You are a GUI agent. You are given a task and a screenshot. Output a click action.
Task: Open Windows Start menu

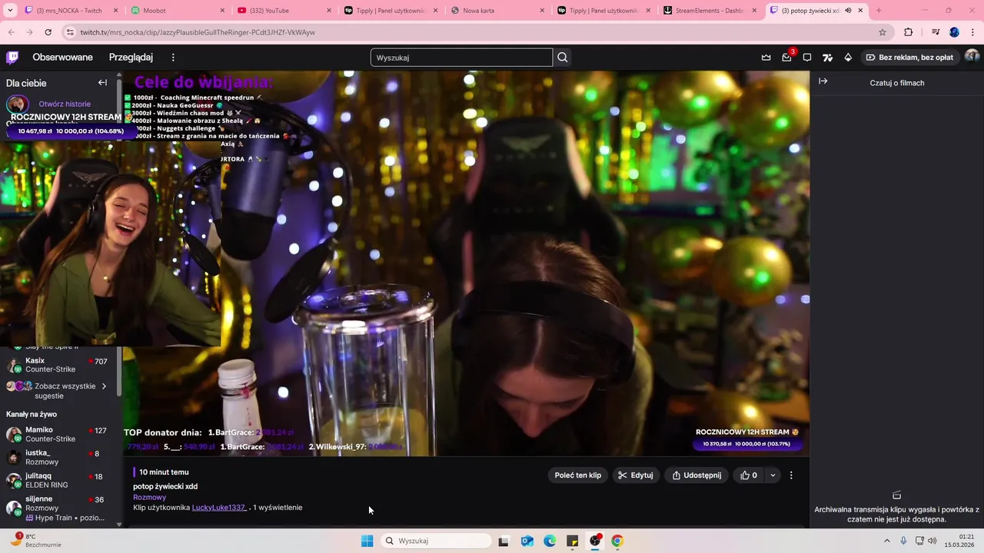click(x=367, y=541)
